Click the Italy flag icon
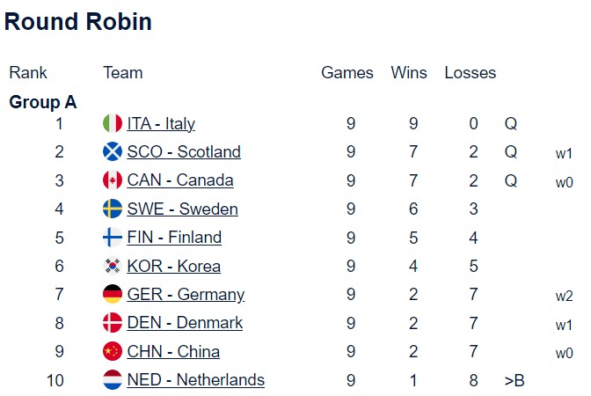The height and width of the screenshot is (396, 591). pyautogui.click(x=113, y=124)
